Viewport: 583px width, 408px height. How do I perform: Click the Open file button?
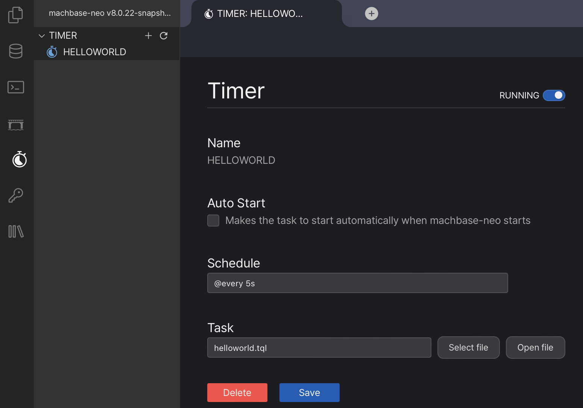535,348
